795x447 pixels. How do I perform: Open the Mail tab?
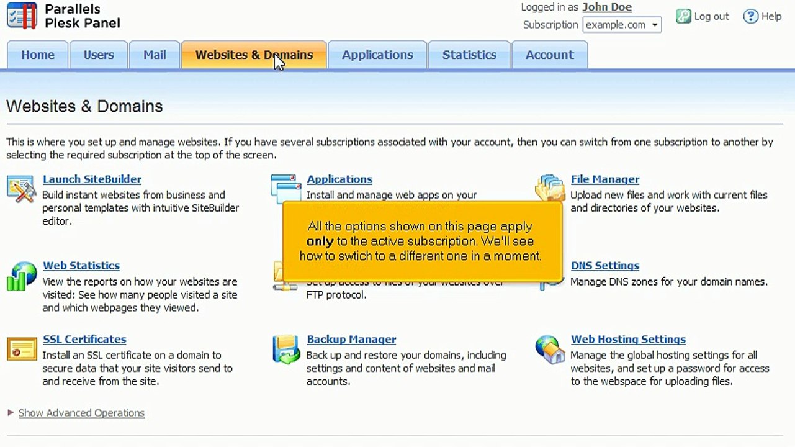click(x=155, y=55)
